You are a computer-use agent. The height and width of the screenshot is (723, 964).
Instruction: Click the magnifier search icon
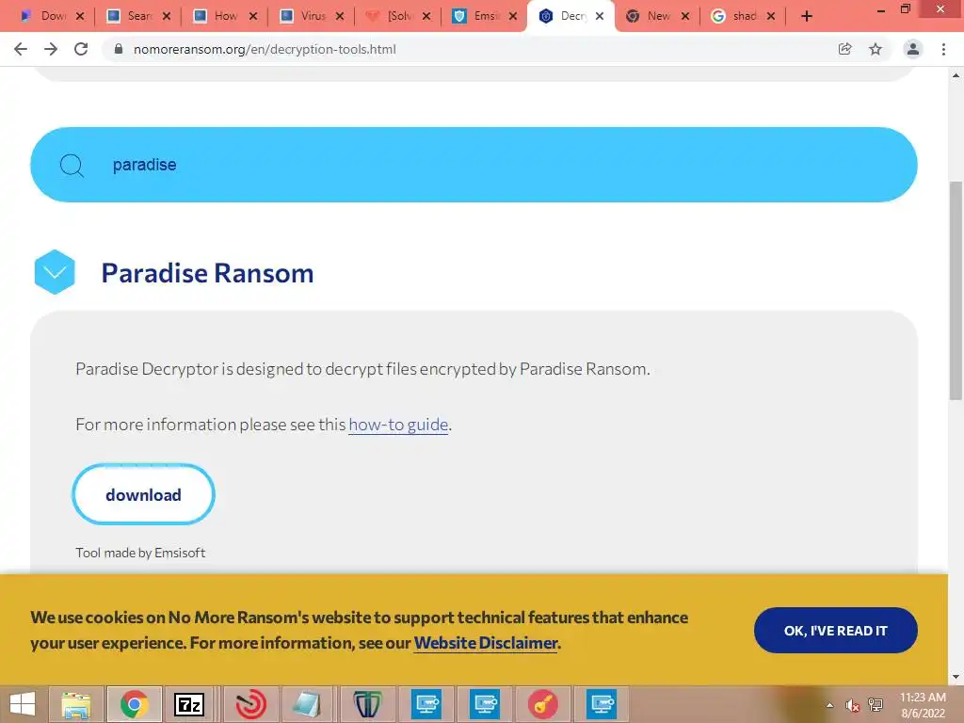tap(72, 166)
